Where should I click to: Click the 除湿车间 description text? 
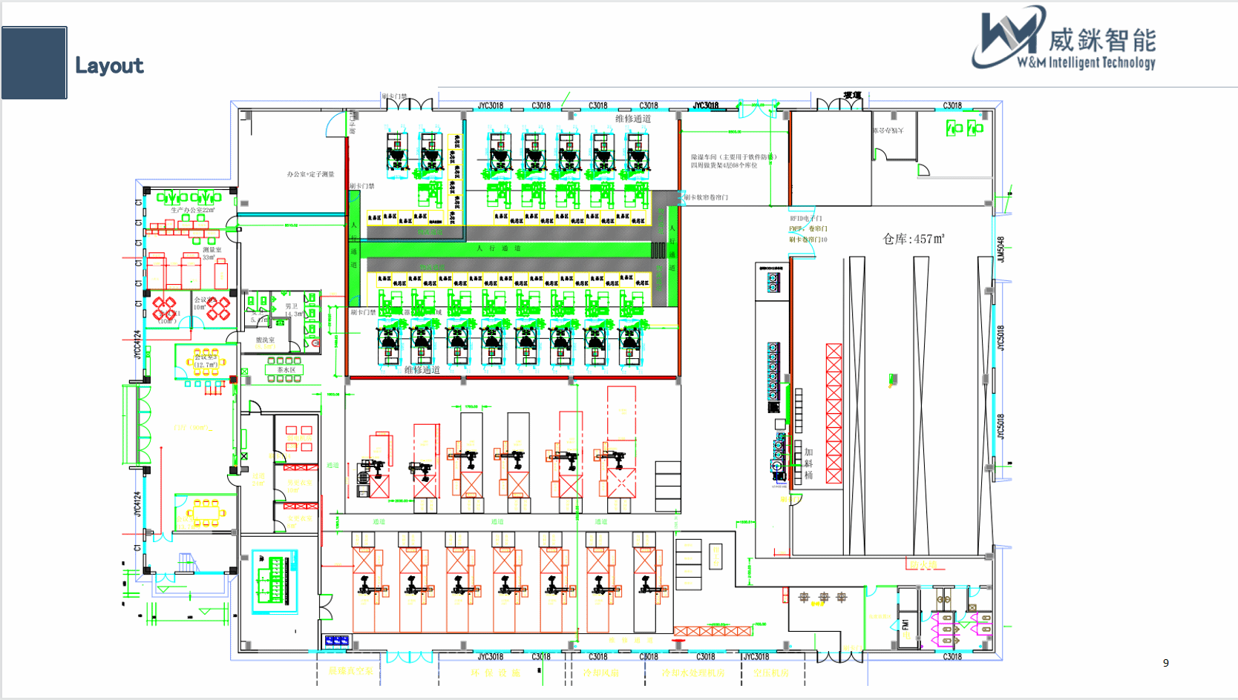click(733, 161)
